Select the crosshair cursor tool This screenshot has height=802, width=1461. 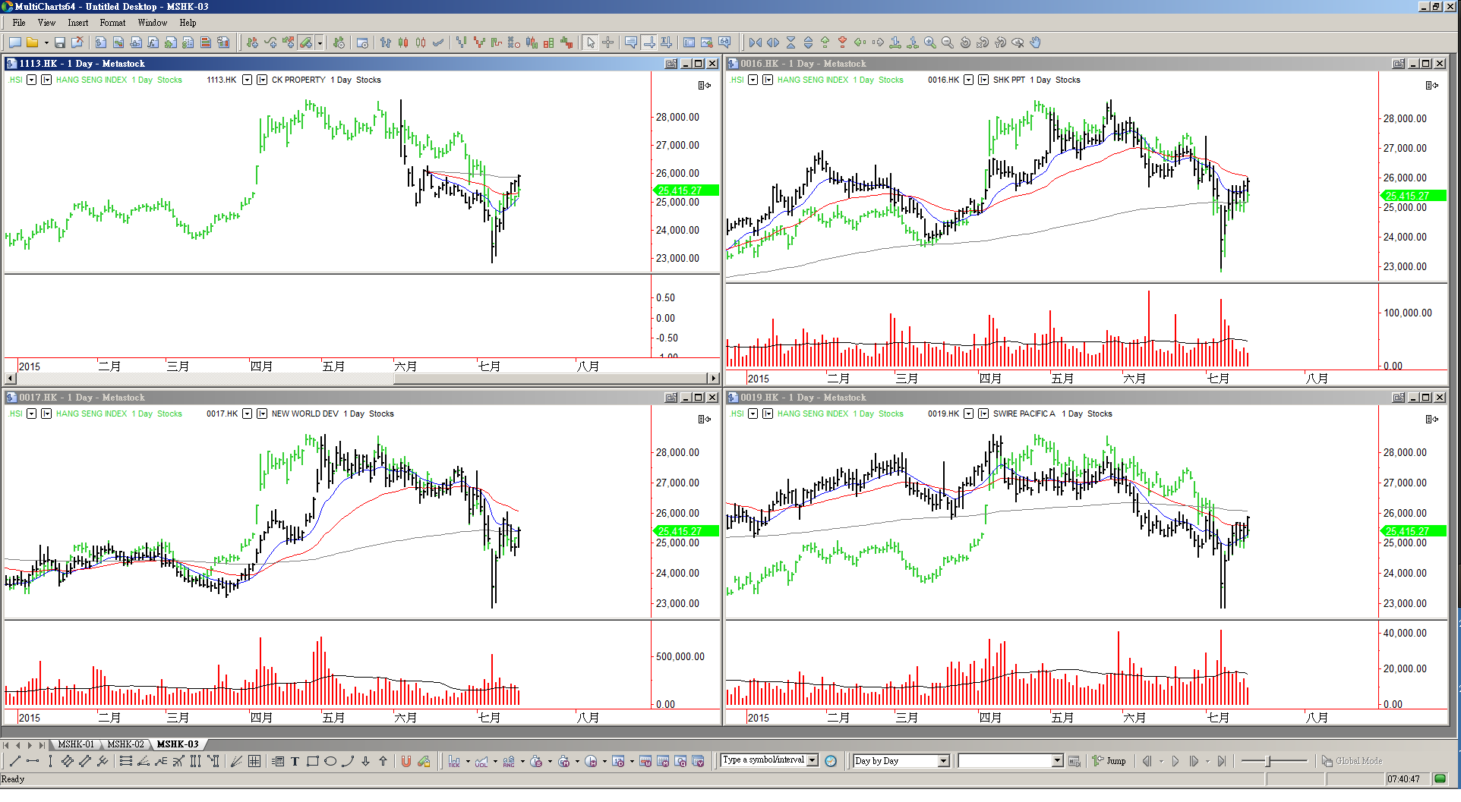coord(607,42)
